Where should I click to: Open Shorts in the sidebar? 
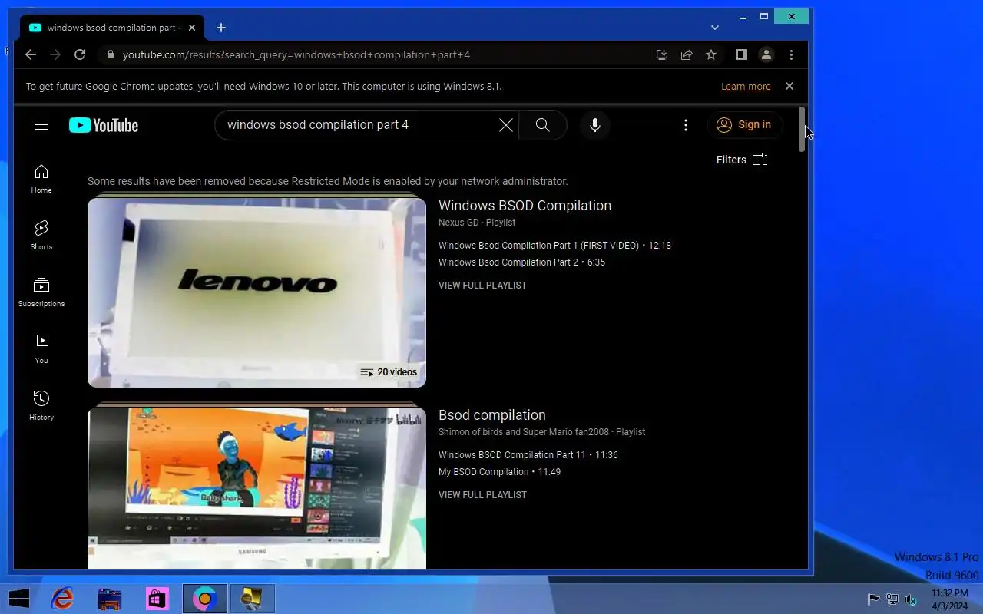point(41,236)
